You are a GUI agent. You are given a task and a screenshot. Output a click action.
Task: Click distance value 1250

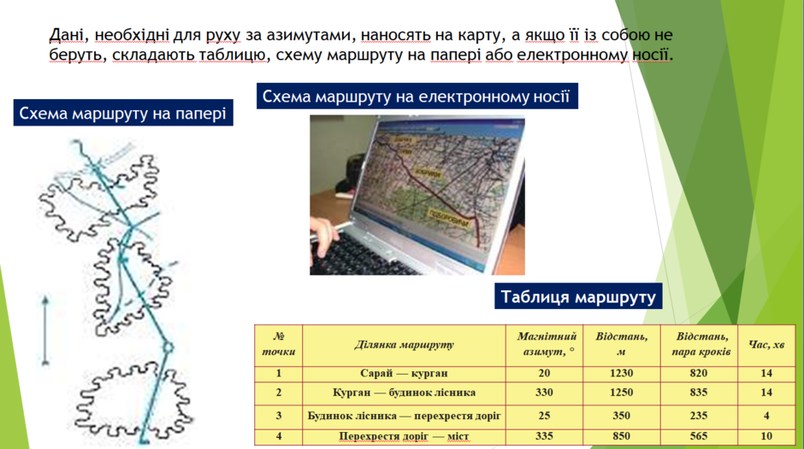point(622,393)
